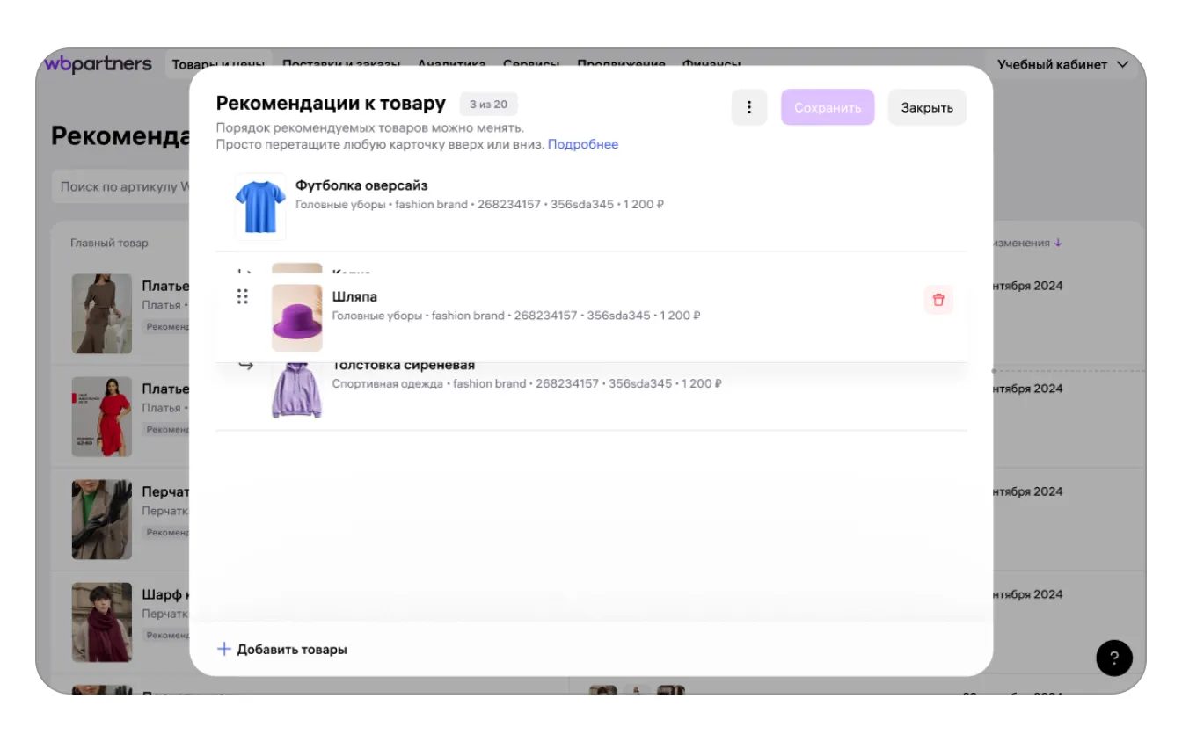Click the red dress thumbnail in the list
This screenshot has height=742, width=1182.
pyautogui.click(x=102, y=417)
